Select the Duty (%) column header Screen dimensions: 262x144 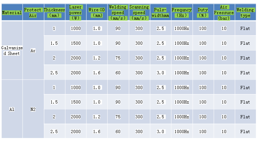pos(202,12)
